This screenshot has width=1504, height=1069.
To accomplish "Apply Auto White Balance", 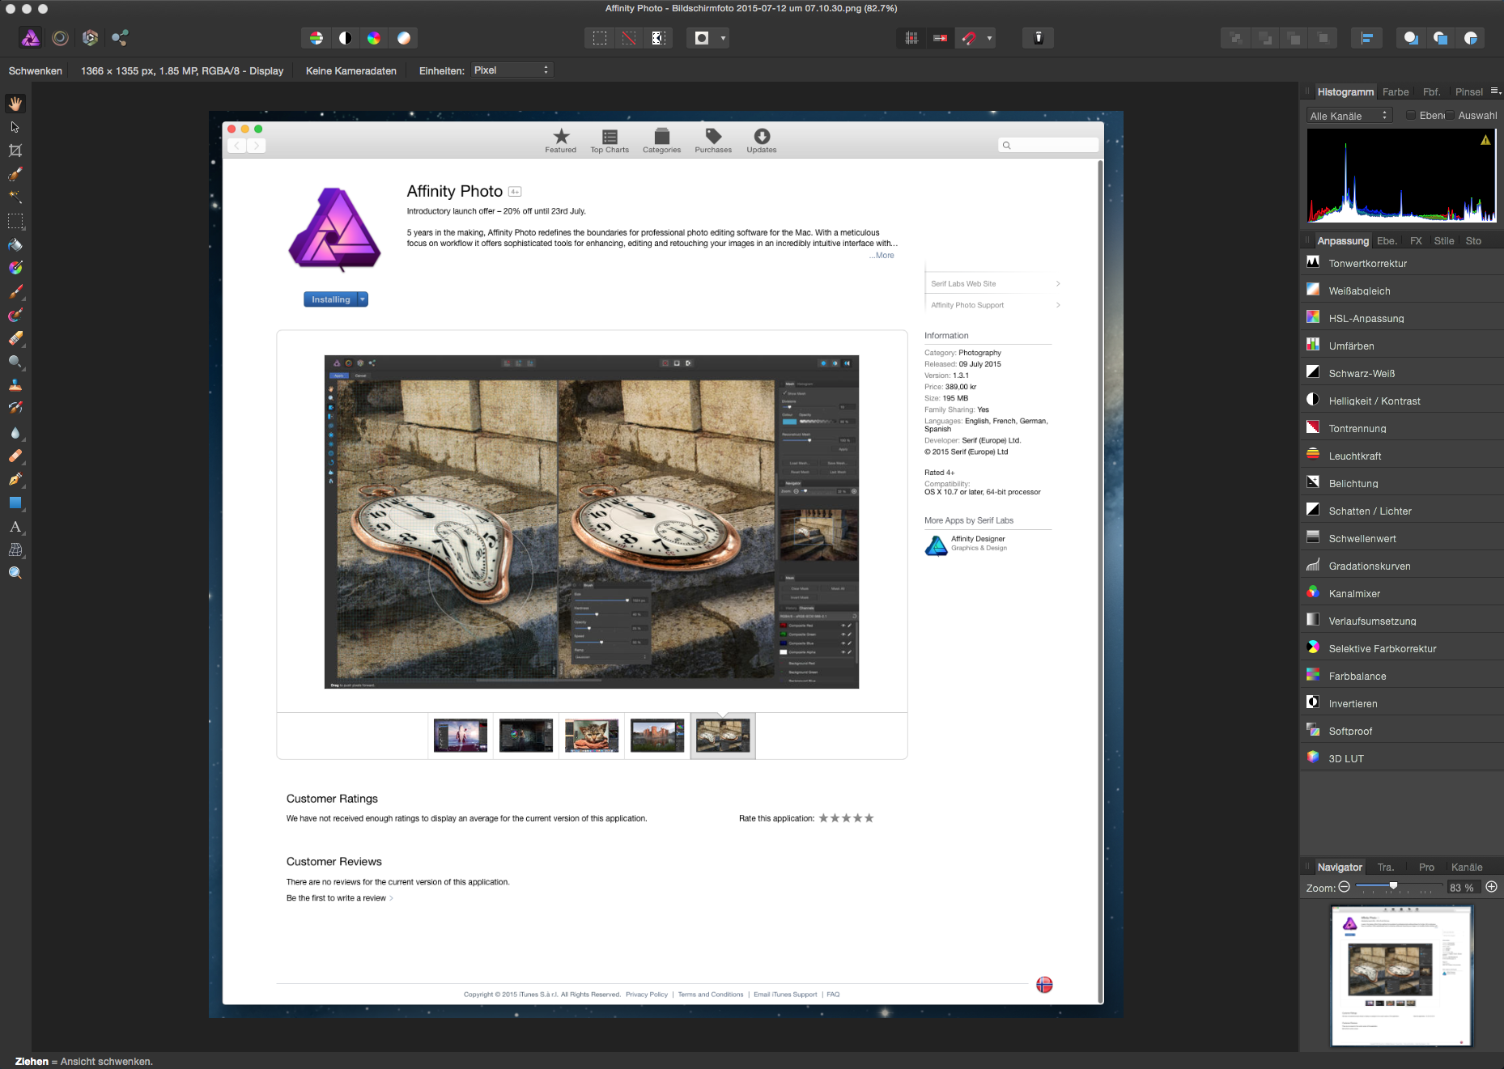I will click(403, 38).
